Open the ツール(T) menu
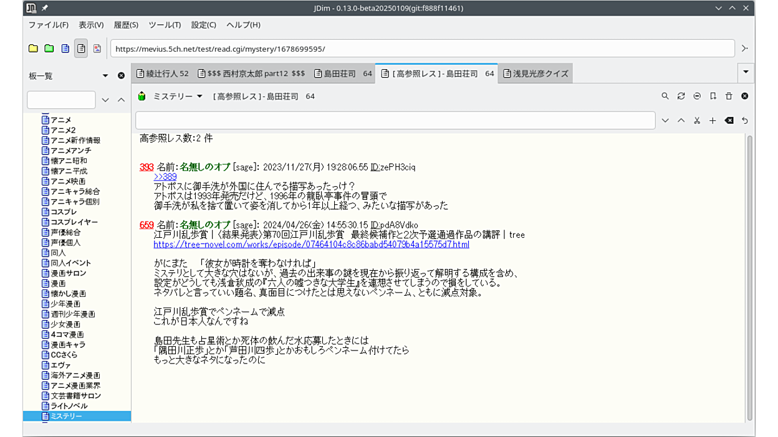Image resolution: width=778 pixels, height=437 pixels. 165,25
